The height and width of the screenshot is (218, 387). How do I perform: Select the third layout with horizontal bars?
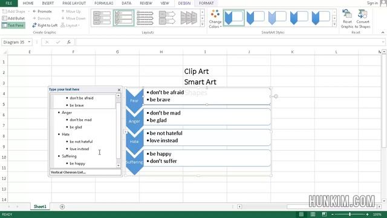click(145, 18)
